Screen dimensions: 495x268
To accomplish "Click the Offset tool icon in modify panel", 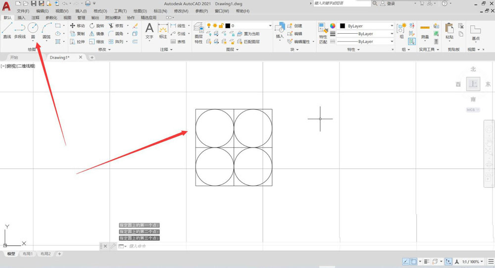I will 135,42.
